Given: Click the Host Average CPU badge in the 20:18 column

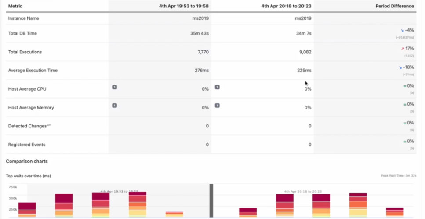Looking at the screenshot, I should click(x=217, y=87).
